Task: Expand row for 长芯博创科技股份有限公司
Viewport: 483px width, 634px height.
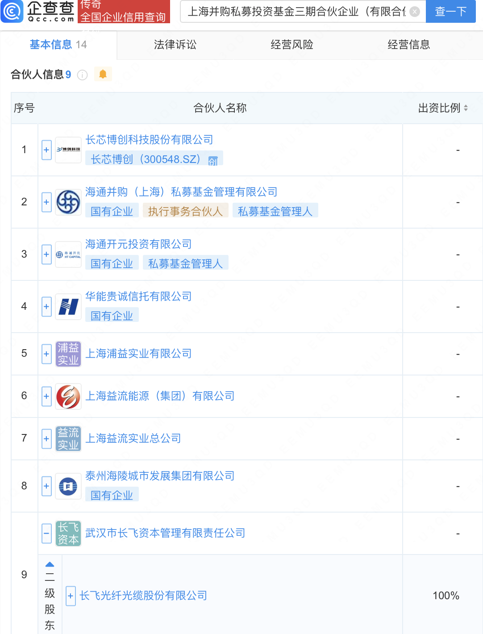Action: pyautogui.click(x=46, y=150)
